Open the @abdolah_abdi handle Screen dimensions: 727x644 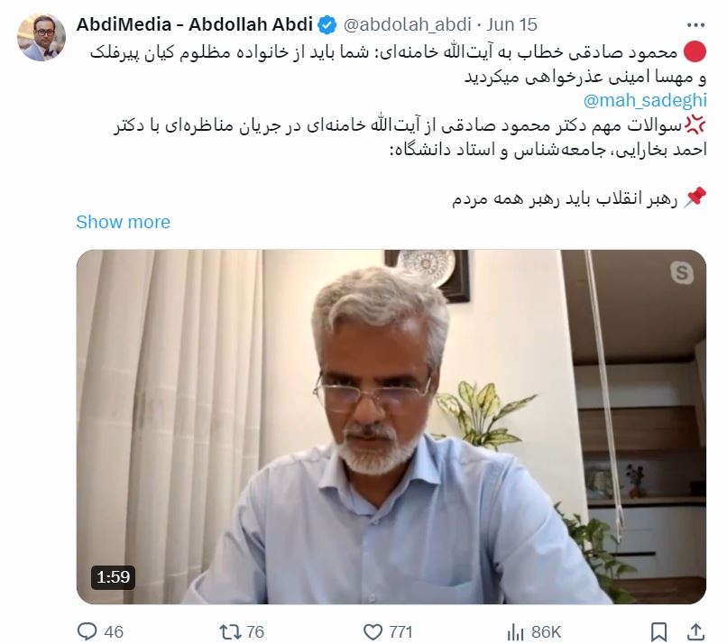407,24
